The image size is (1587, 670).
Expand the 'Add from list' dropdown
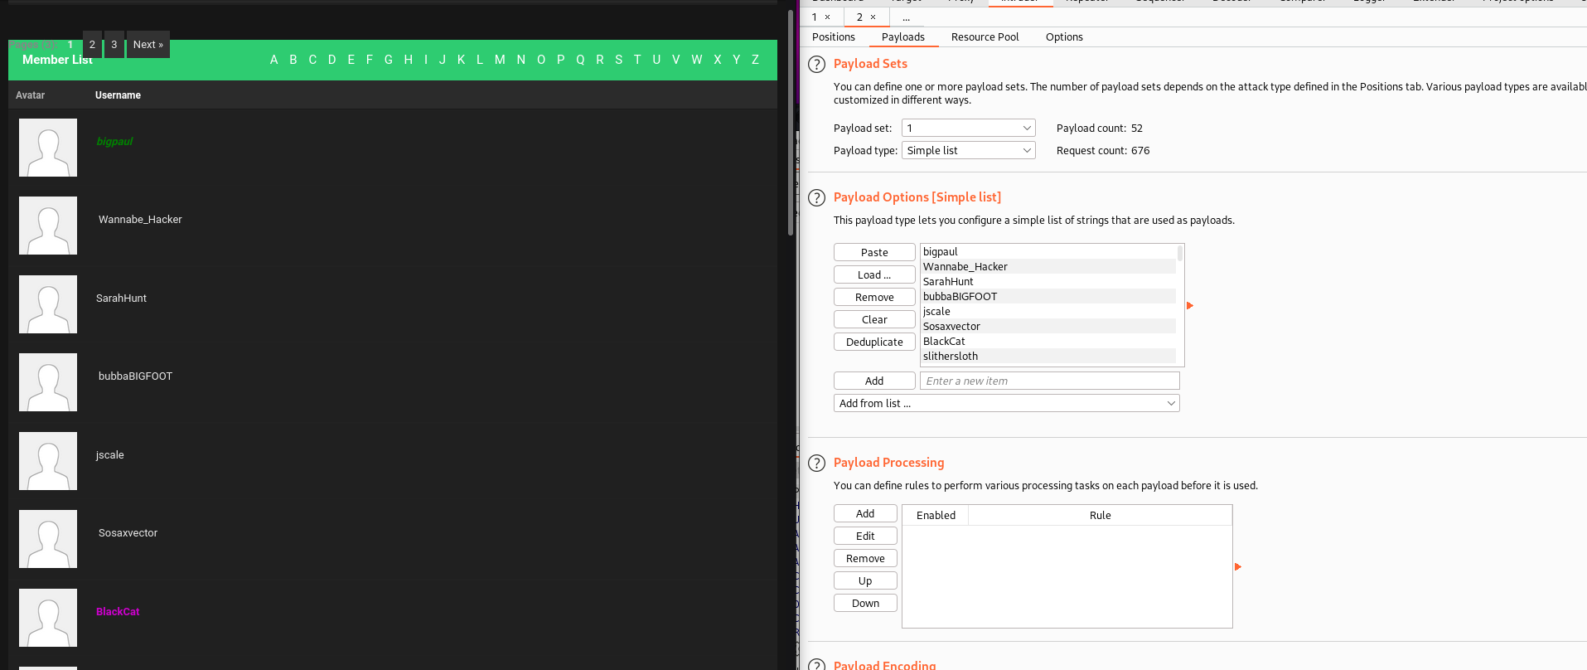pyautogui.click(x=1006, y=404)
